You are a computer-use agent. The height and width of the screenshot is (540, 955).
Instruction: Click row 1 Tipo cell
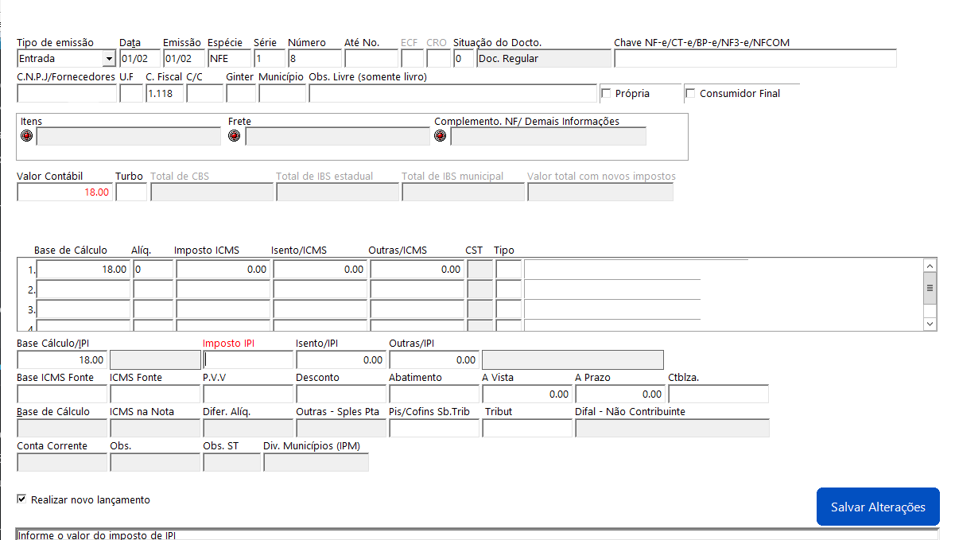pyautogui.click(x=508, y=269)
